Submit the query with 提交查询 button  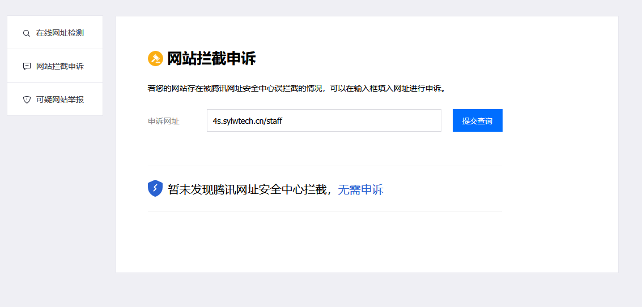[x=478, y=120]
